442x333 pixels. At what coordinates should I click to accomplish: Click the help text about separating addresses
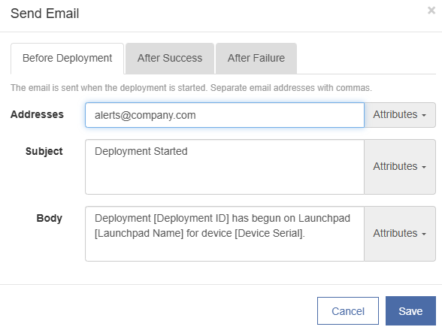[191, 88]
